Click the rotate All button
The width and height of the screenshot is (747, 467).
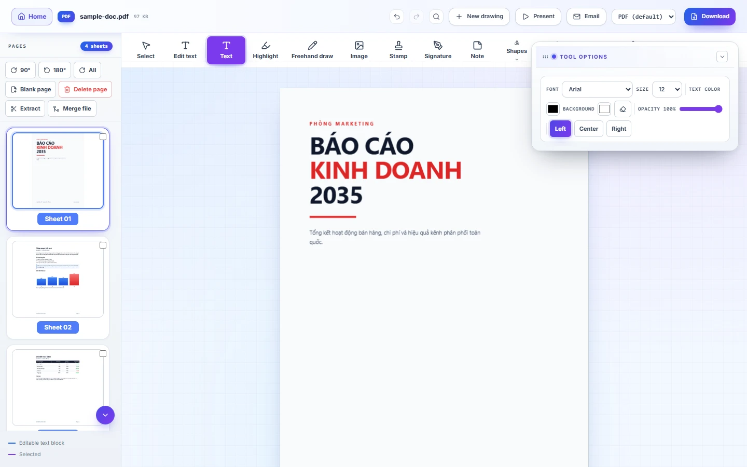(88, 70)
